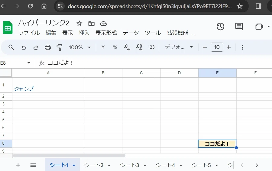Open the browser side panel icon
The width and height of the screenshot is (272, 171).
(x=258, y=6)
